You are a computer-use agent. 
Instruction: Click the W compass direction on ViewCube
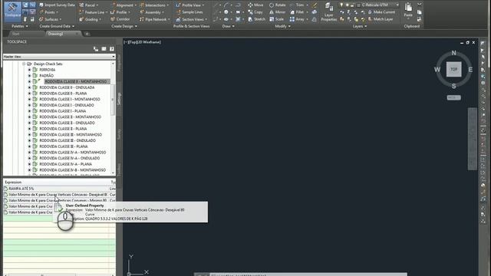coord(437,70)
